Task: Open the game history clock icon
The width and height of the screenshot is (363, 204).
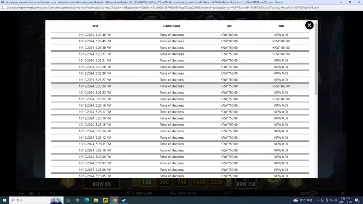Action: [x=53, y=193]
